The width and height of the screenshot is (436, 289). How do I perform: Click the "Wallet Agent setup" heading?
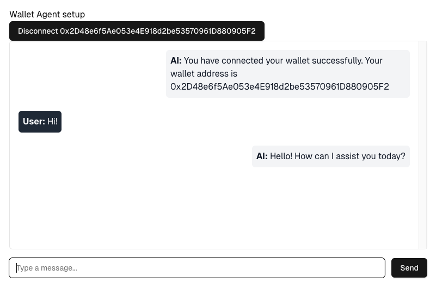(x=47, y=14)
